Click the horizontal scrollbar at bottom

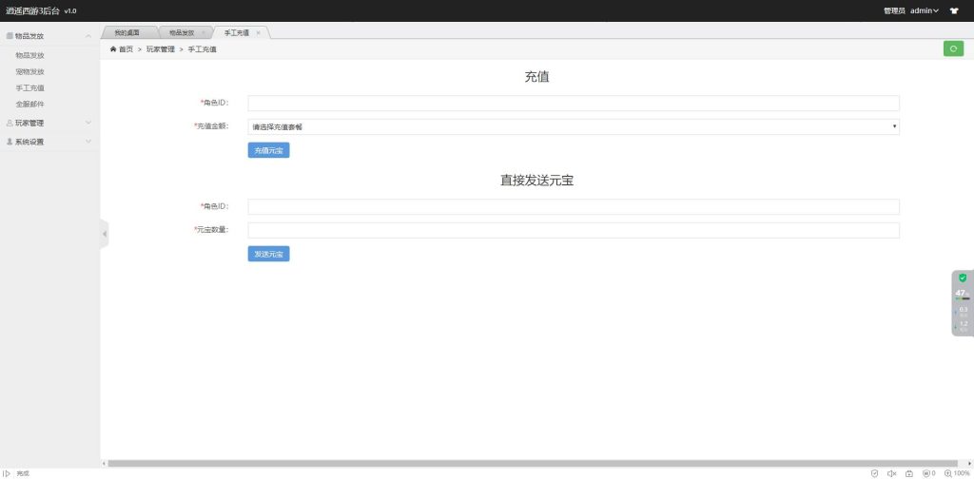click(533, 463)
